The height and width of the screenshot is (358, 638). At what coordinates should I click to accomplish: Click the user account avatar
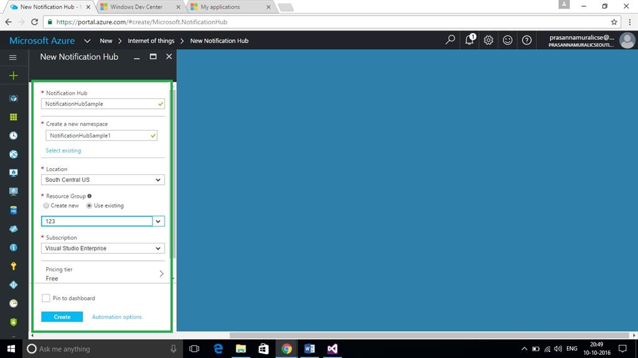[627, 40]
